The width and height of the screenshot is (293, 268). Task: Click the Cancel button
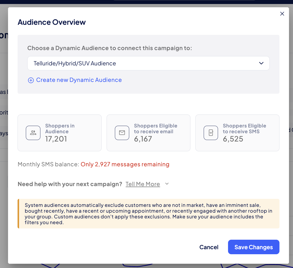(209, 247)
